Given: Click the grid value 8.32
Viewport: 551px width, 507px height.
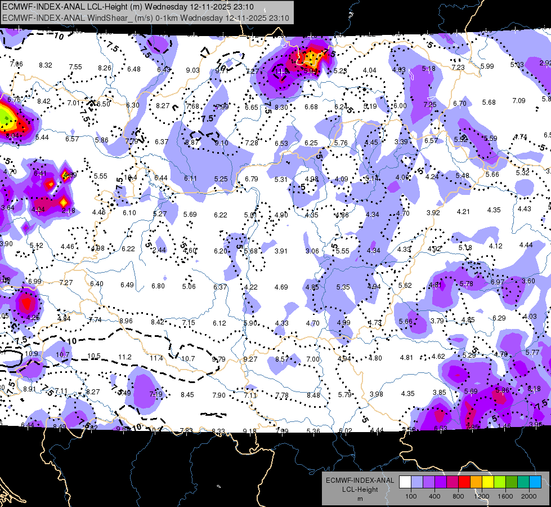Looking at the screenshot, I should pyautogui.click(x=46, y=65).
